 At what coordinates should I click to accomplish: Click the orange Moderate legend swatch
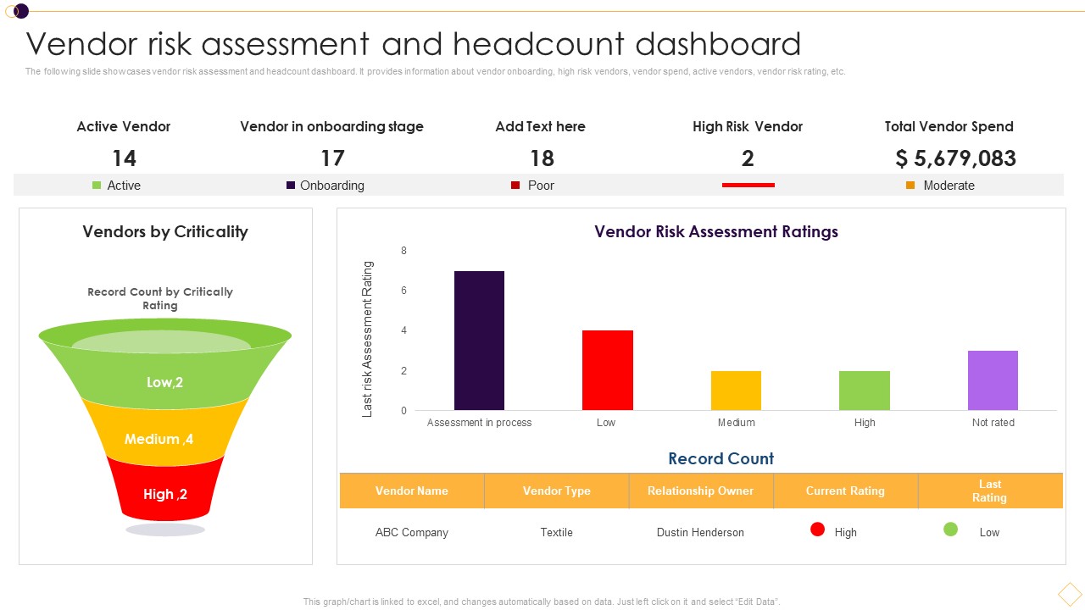(910, 185)
